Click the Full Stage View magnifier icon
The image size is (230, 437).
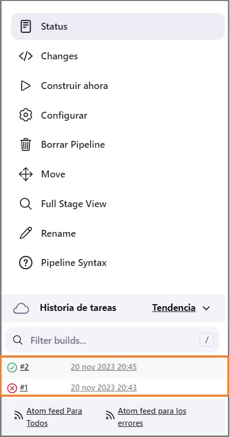(x=26, y=204)
